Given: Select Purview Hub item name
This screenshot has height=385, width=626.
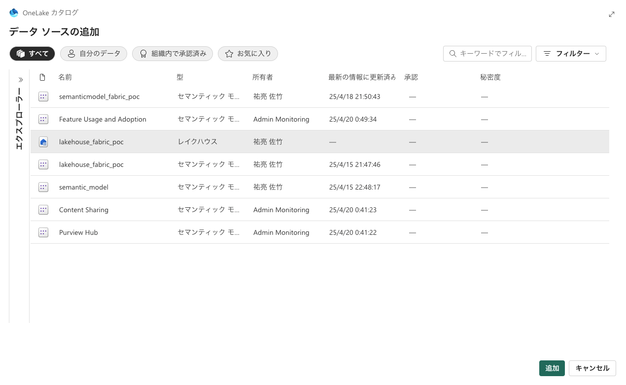Looking at the screenshot, I should click(x=78, y=232).
